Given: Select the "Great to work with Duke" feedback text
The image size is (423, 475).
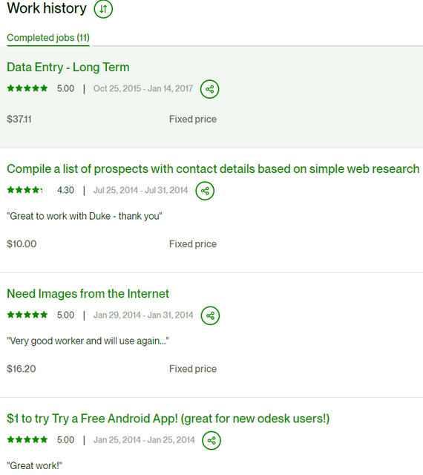Looking at the screenshot, I should tap(85, 216).
